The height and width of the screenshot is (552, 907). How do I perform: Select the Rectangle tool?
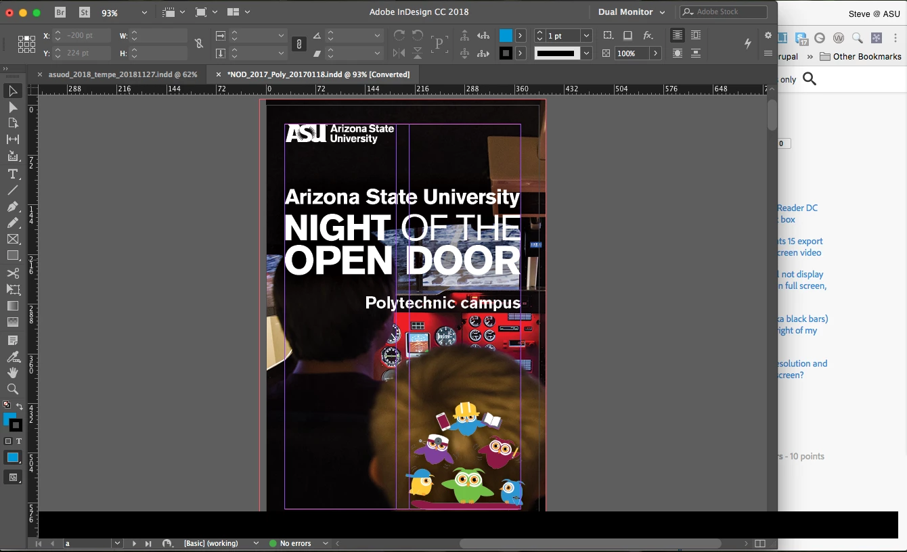13,255
